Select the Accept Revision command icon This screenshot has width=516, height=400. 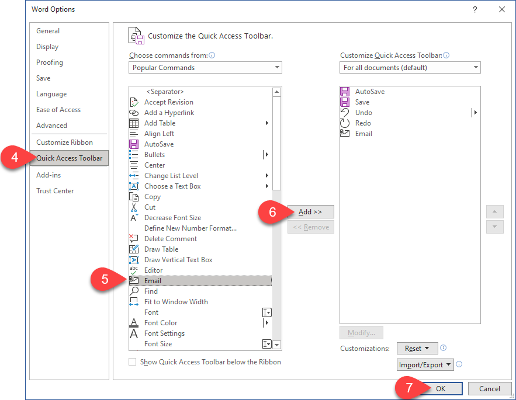pyautogui.click(x=134, y=102)
